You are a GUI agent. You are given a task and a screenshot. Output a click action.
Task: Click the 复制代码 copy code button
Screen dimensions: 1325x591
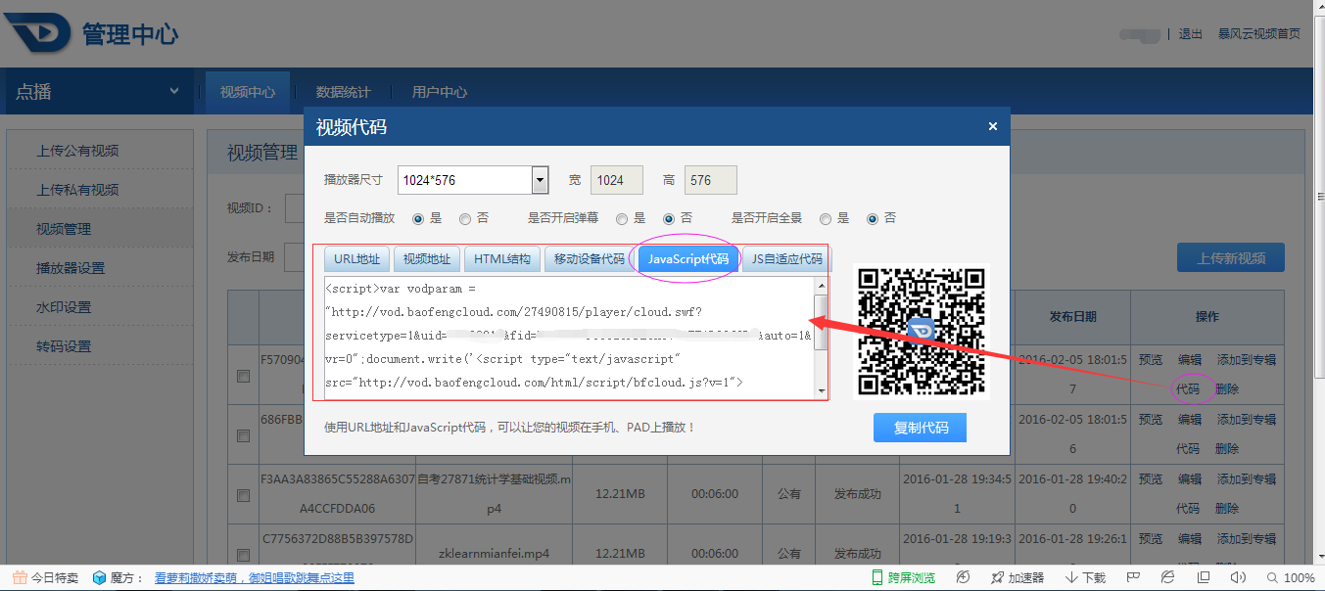click(919, 428)
